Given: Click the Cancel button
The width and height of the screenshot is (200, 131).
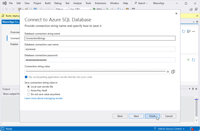Looking at the screenshot, I should pos(169,116).
